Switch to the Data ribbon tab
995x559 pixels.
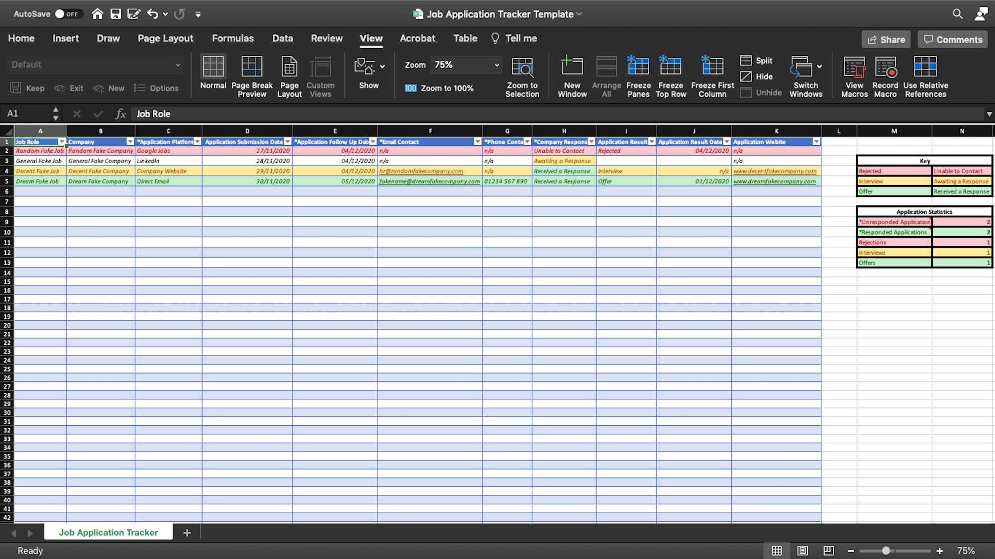coord(282,38)
